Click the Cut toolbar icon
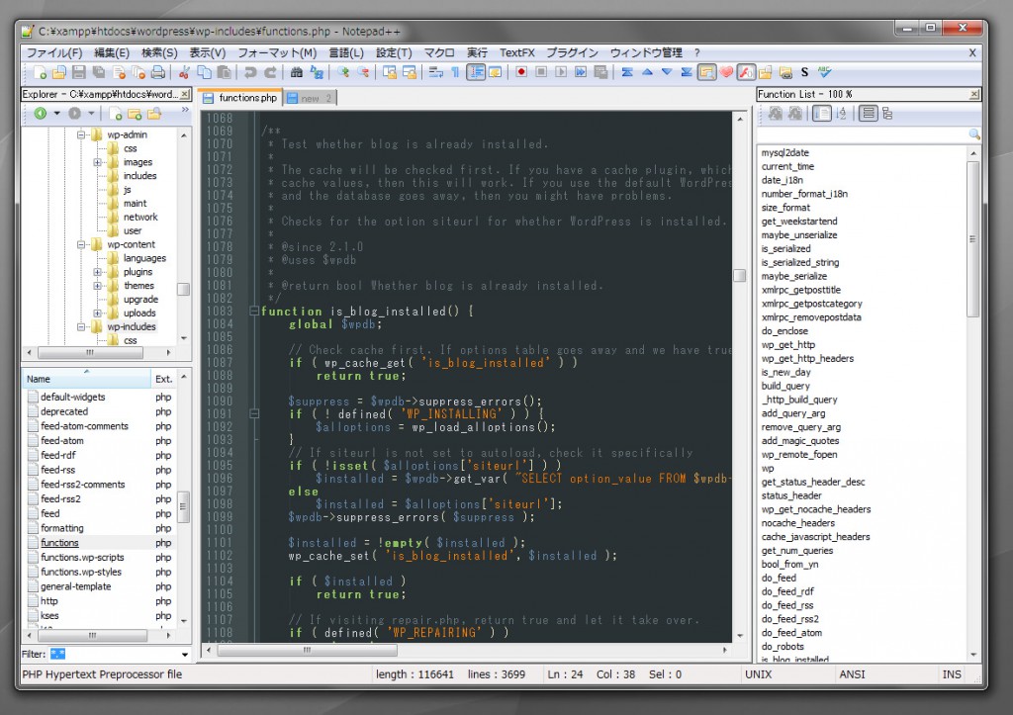The image size is (1013, 715). (184, 71)
